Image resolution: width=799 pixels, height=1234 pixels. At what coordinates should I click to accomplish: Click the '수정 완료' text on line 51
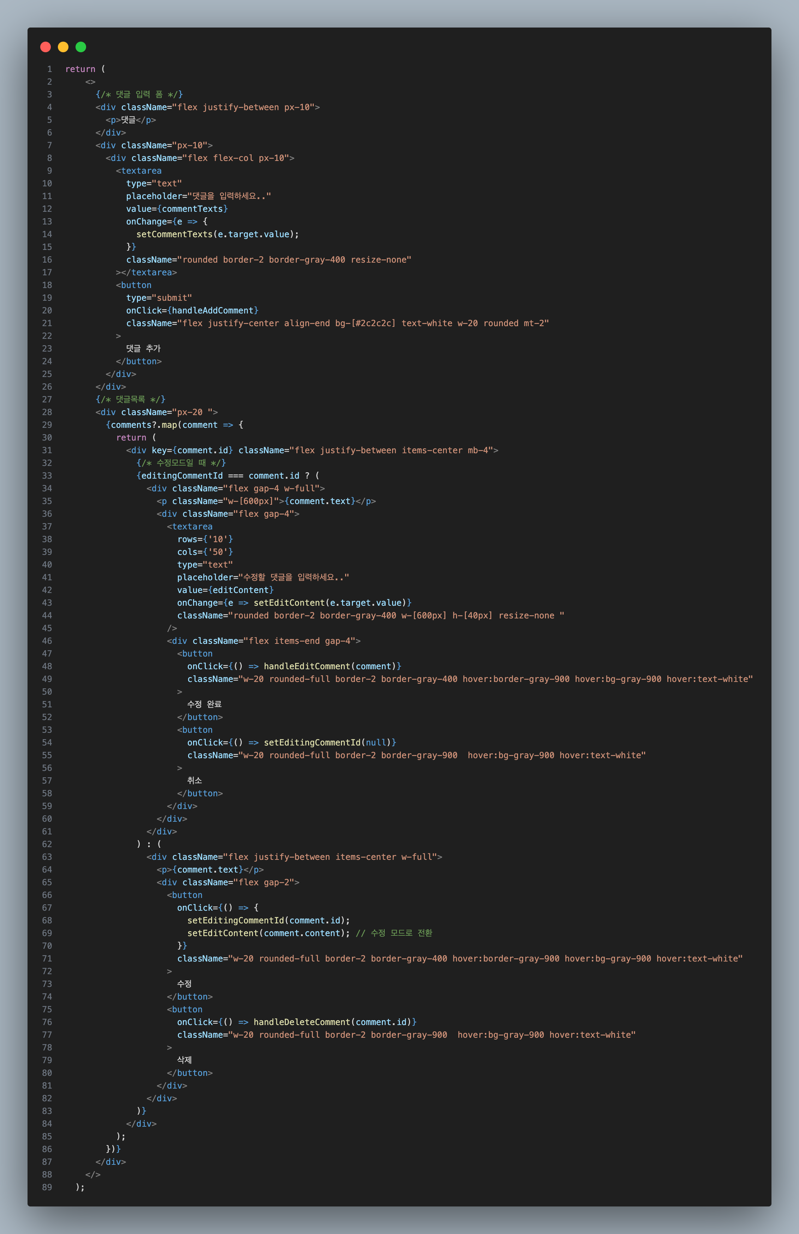204,704
